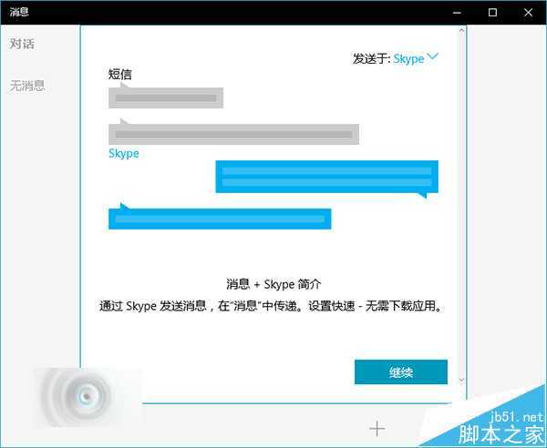The width and height of the screenshot is (547, 448).
Task: Click the right-aligned blue Skype message bubble
Action: [327, 178]
